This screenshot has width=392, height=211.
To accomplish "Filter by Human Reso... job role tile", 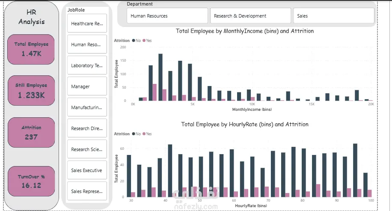I will pos(87,45).
